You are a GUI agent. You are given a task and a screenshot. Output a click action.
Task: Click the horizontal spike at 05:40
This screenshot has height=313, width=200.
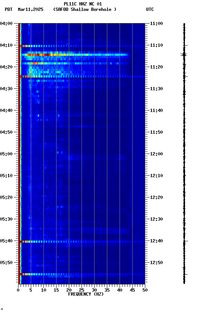pyautogui.click(x=82, y=242)
